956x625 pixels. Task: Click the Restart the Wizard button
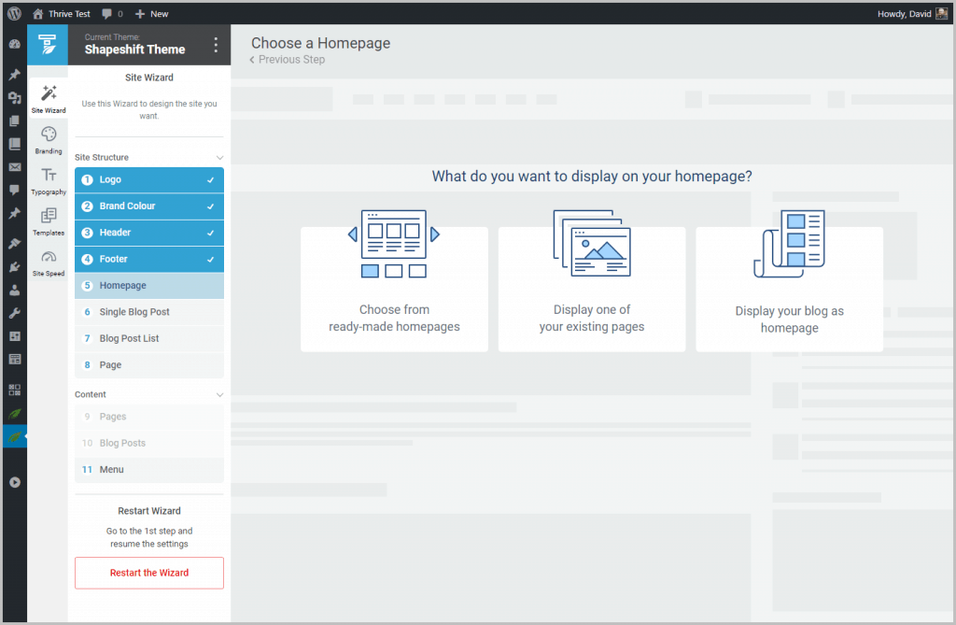(149, 573)
